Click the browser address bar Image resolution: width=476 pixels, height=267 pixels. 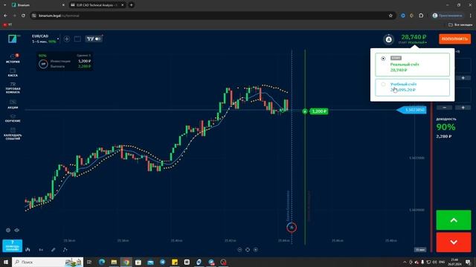[210, 16]
